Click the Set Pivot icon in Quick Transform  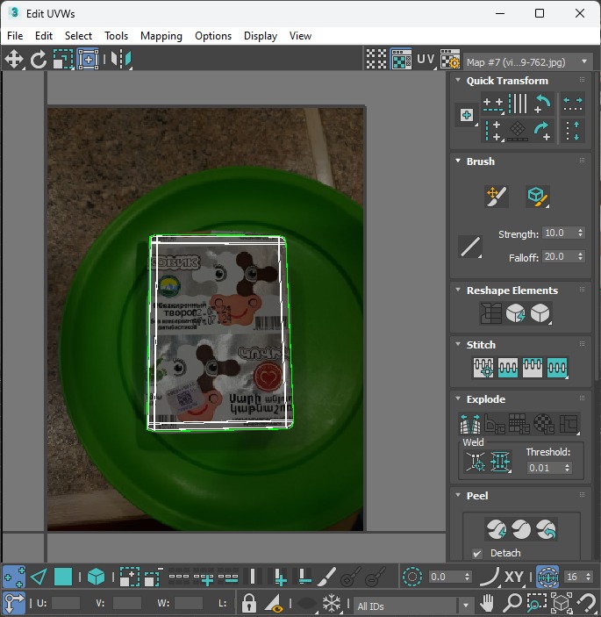[x=467, y=115]
